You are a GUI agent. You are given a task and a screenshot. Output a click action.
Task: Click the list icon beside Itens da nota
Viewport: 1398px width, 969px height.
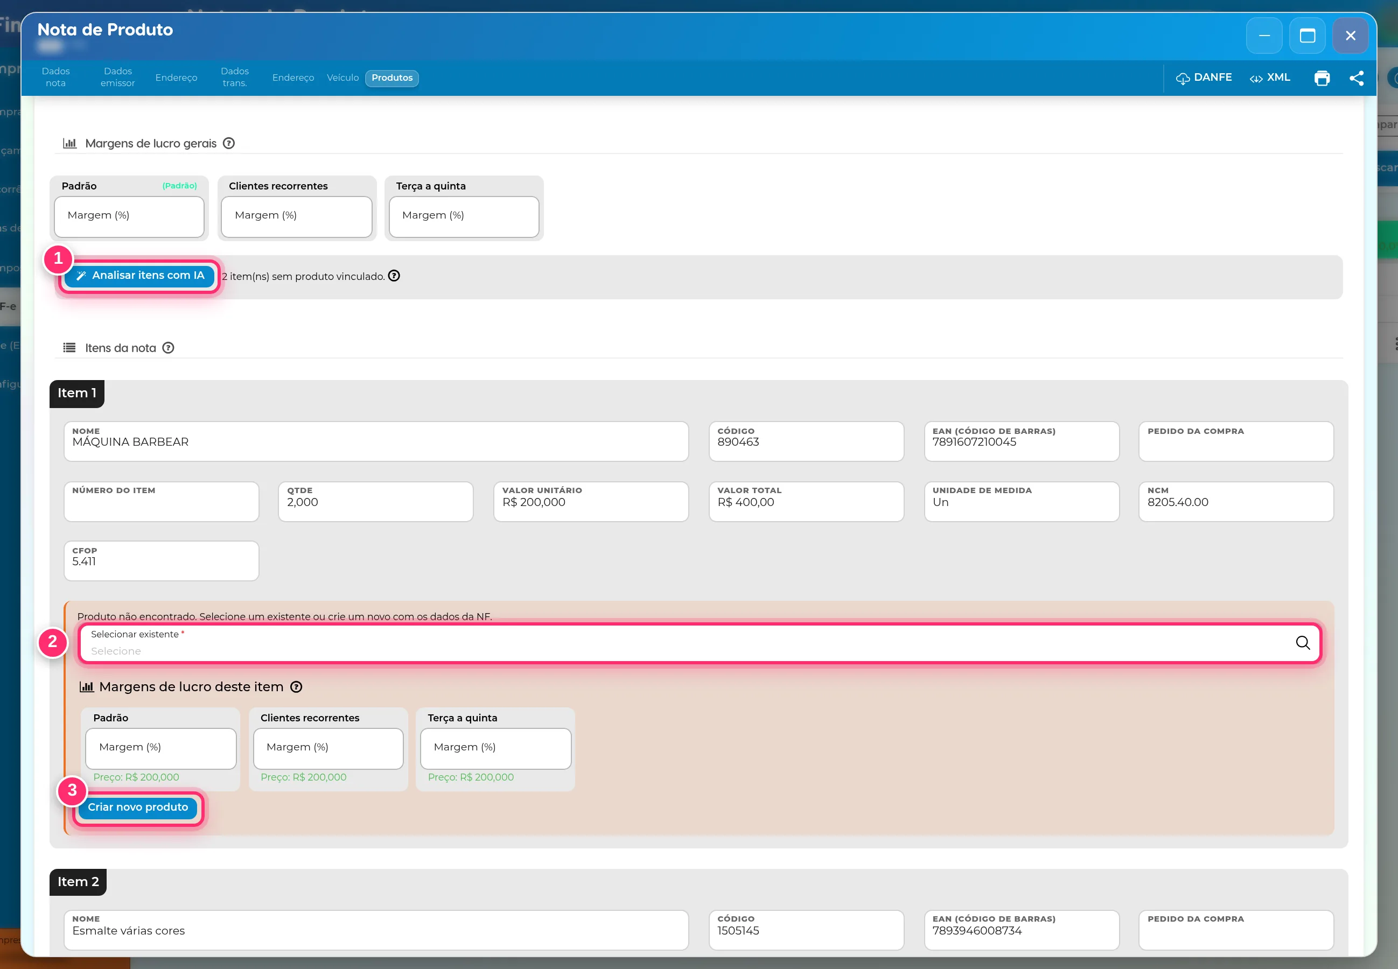pyautogui.click(x=69, y=348)
